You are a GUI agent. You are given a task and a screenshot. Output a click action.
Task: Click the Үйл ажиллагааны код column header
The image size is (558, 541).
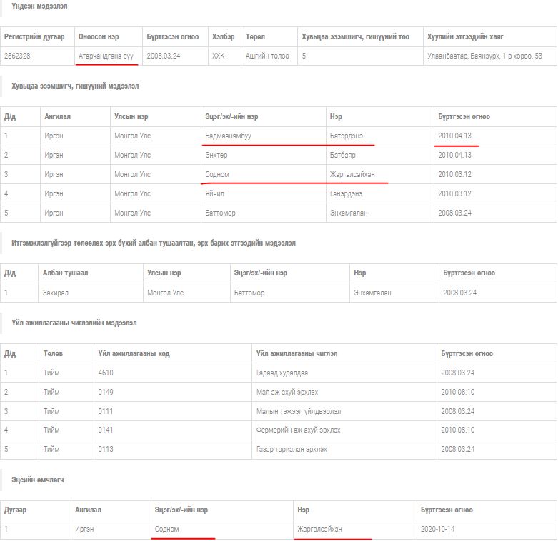pos(134,353)
